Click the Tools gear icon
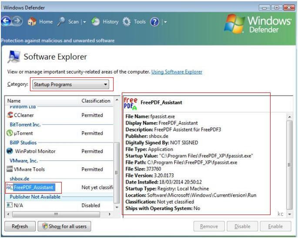298x238 pixels. coord(127,22)
